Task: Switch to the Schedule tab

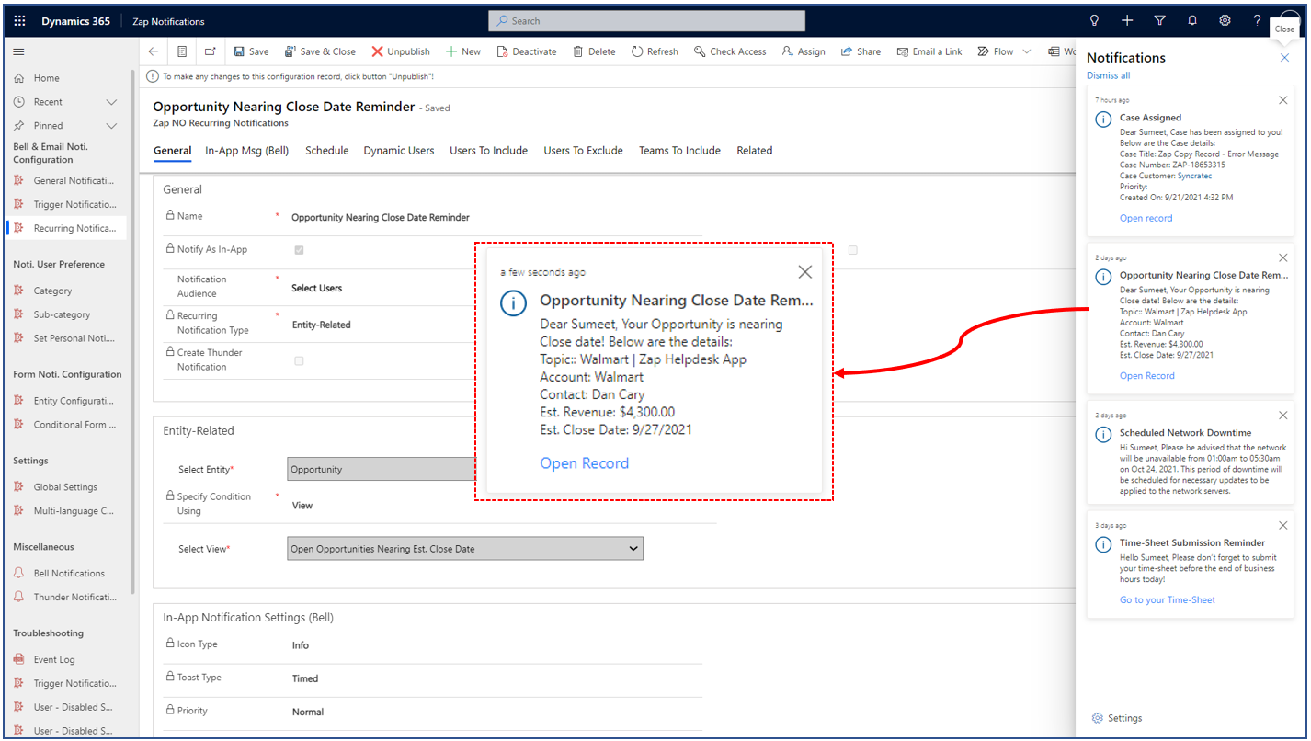Action: pos(326,151)
